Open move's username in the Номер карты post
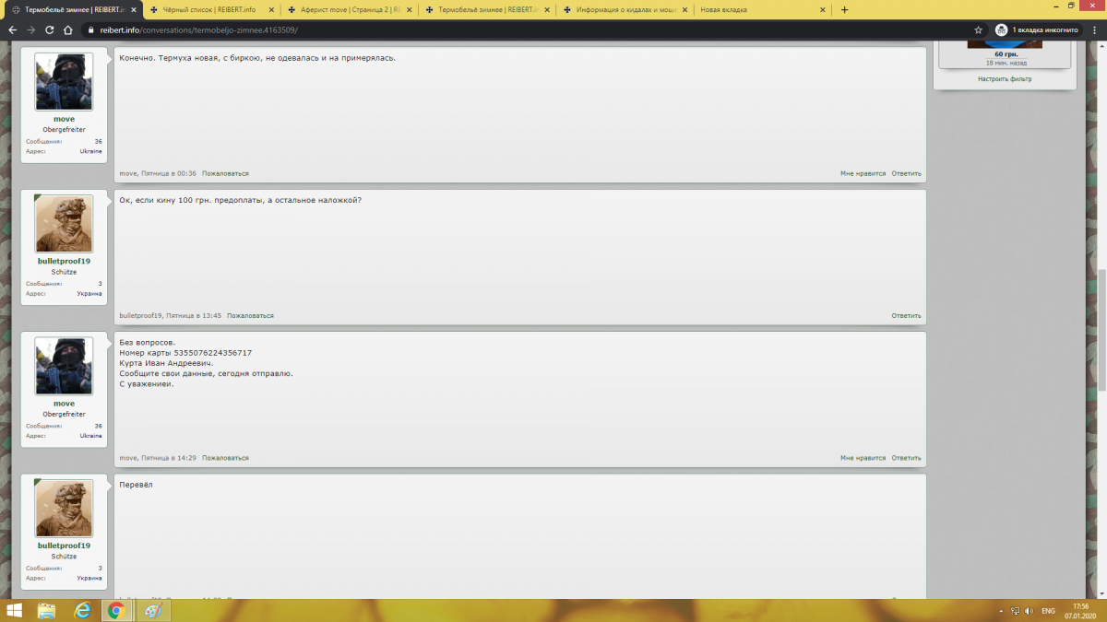This screenshot has width=1107, height=622. pyautogui.click(x=64, y=404)
